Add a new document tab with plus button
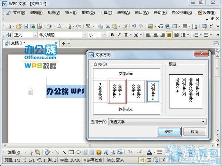This screenshot has width=222, height=166. coord(64,44)
